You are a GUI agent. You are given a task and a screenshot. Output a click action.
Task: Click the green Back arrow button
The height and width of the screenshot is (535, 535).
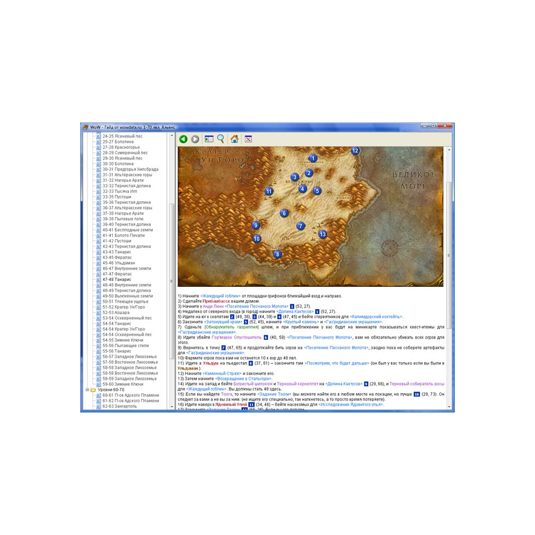[x=183, y=139]
